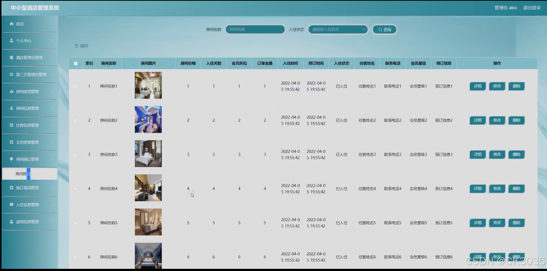Click 修改 for 房间名称1
The image size is (547, 271).
point(497,86)
